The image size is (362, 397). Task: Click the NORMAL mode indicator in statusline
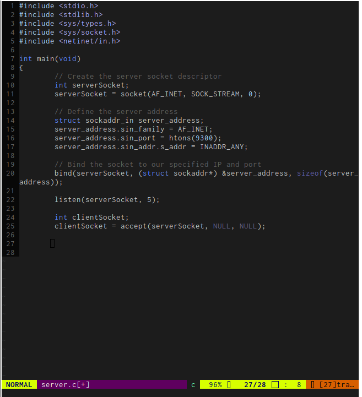tap(19, 385)
